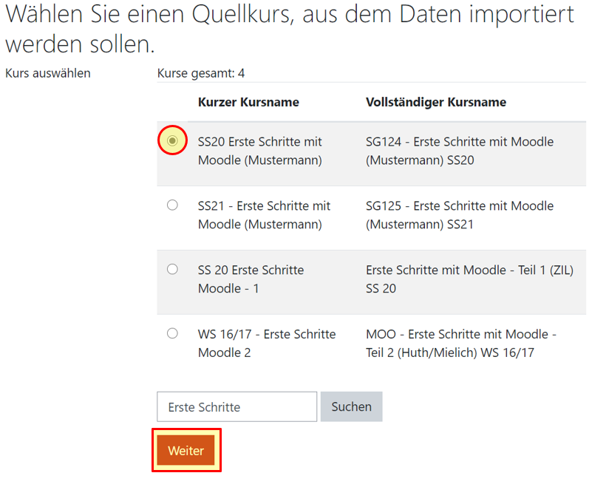Click the course search text field

pos(237,406)
